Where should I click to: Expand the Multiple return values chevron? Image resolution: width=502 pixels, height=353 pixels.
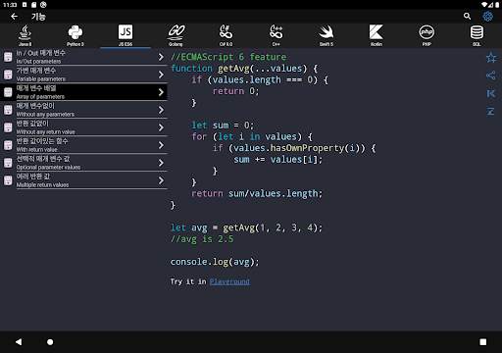point(161,180)
